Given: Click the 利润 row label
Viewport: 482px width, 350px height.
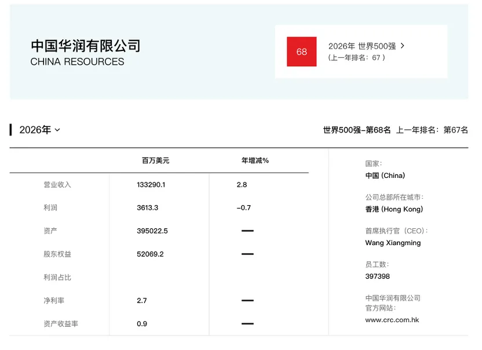Looking at the screenshot, I should pyautogui.click(x=50, y=207).
